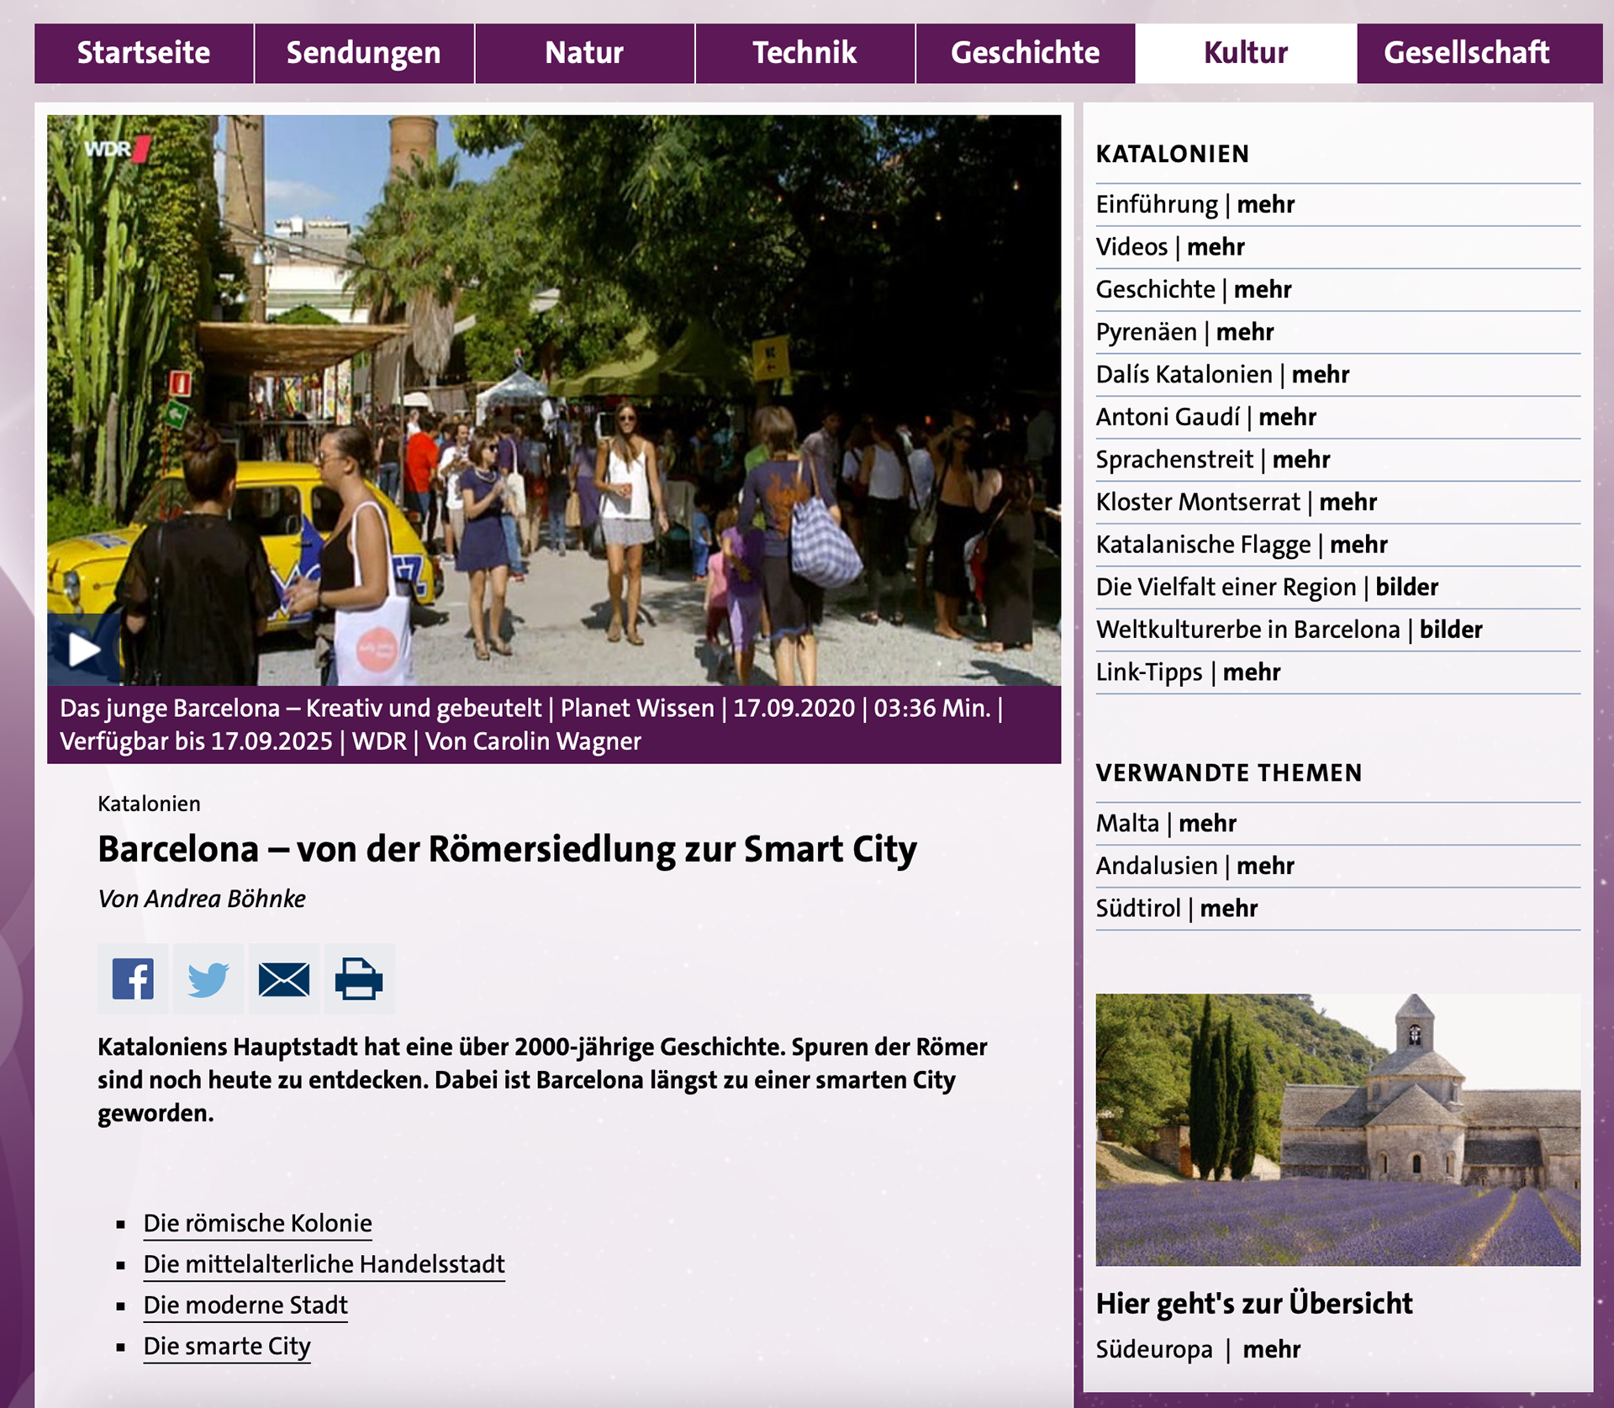
Task: Open the Sendungen tab
Action: (364, 53)
